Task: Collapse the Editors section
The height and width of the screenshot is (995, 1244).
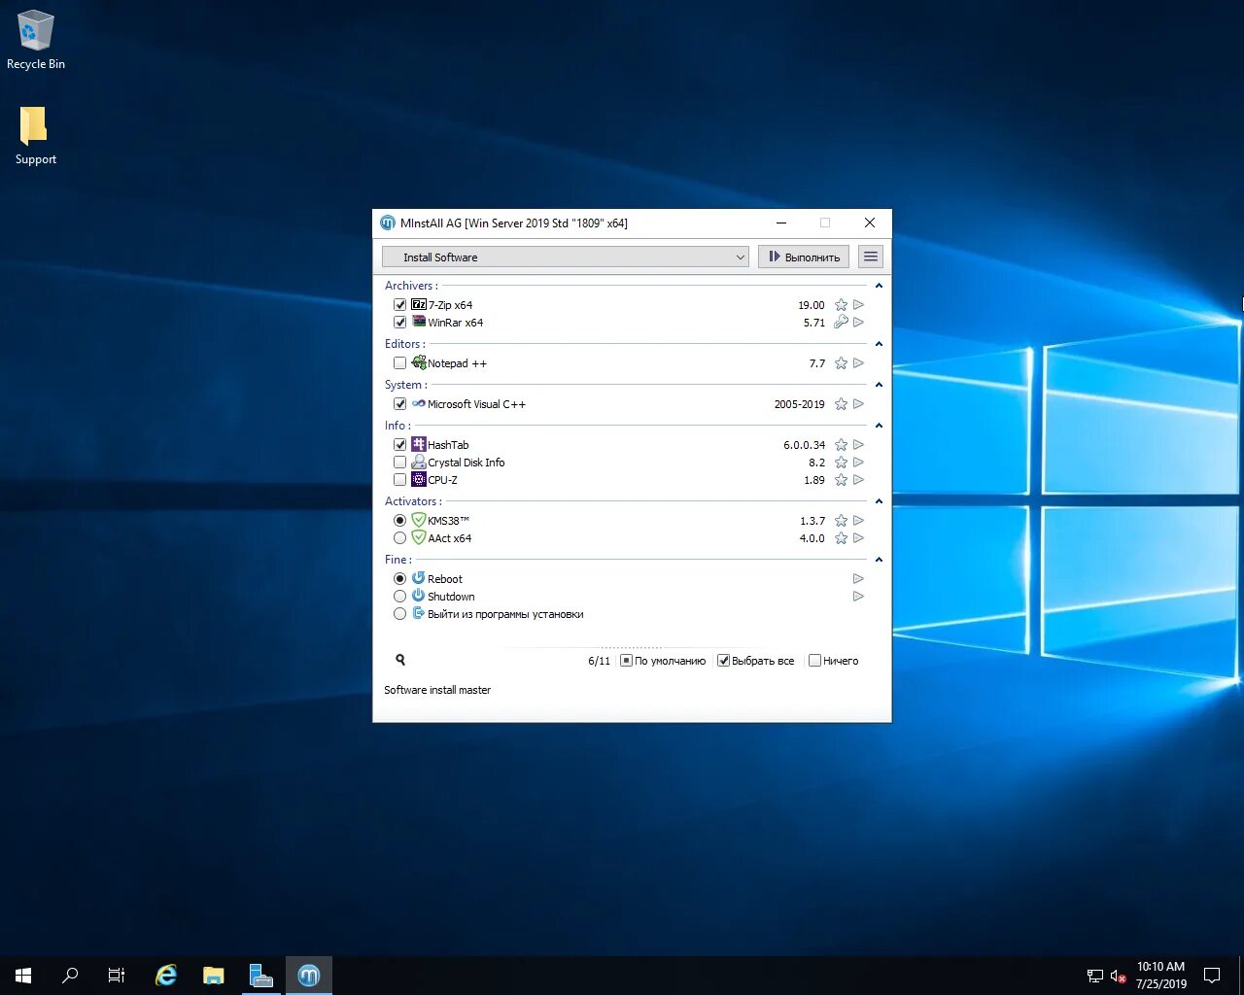Action: 879,344
